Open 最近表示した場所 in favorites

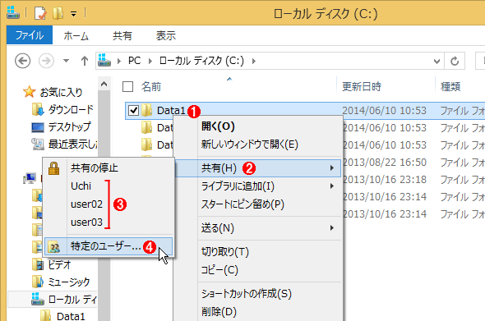click(72, 144)
